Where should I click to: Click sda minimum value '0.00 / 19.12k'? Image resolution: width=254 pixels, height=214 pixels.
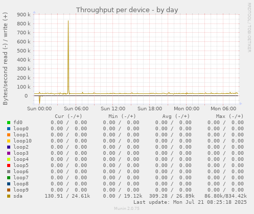click(123, 196)
